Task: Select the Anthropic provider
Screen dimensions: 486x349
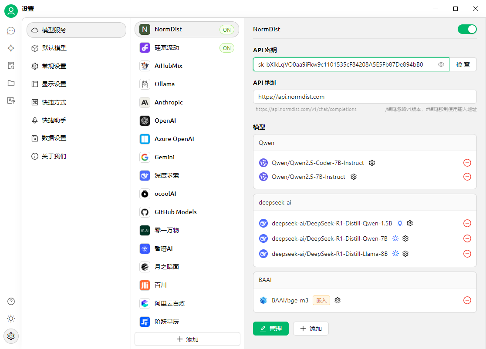Action: coord(187,102)
